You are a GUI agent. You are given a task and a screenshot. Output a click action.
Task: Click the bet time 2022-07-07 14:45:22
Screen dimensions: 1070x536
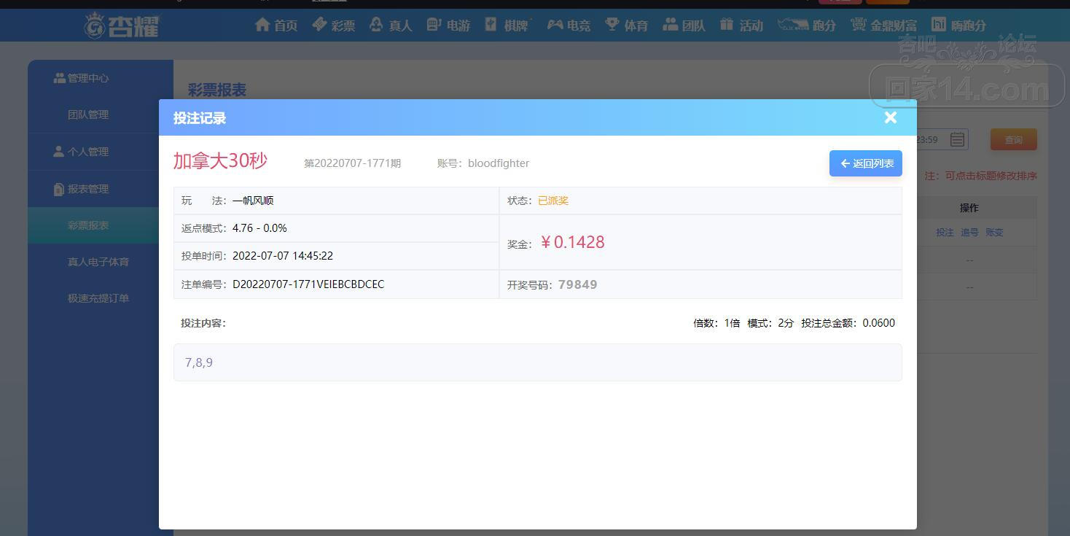(x=283, y=256)
